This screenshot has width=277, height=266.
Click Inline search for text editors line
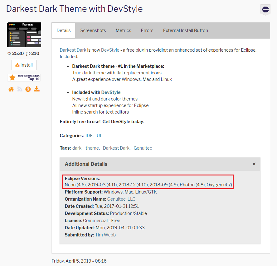(x=100, y=112)
